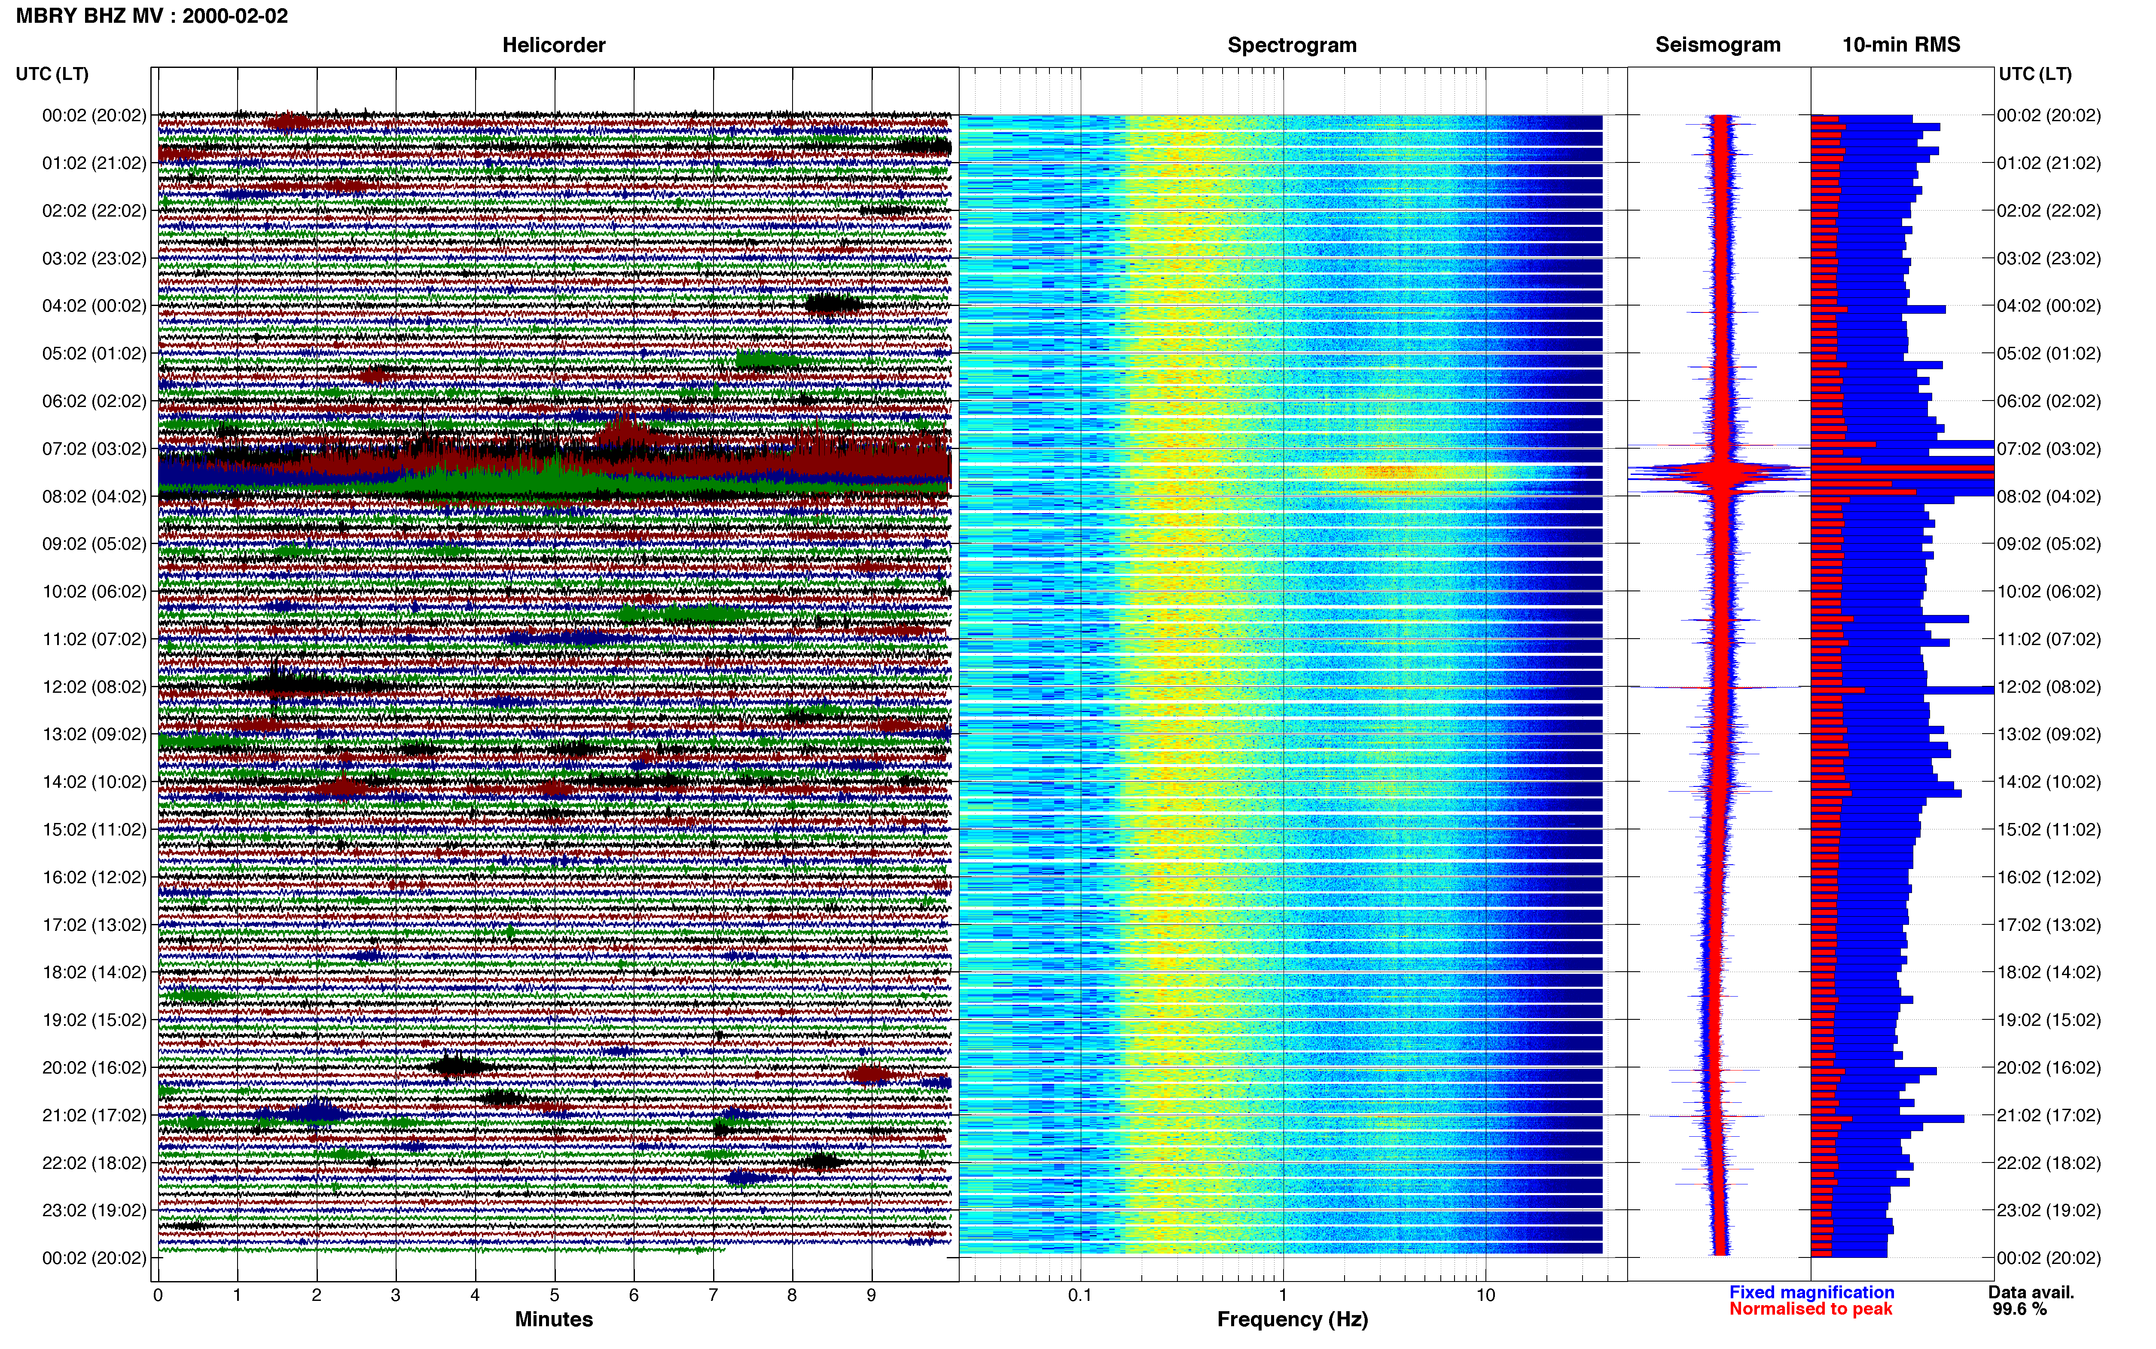Click left time label '04:02 (00:02)'
The height and width of the screenshot is (1349, 2156).
pyautogui.click(x=94, y=306)
